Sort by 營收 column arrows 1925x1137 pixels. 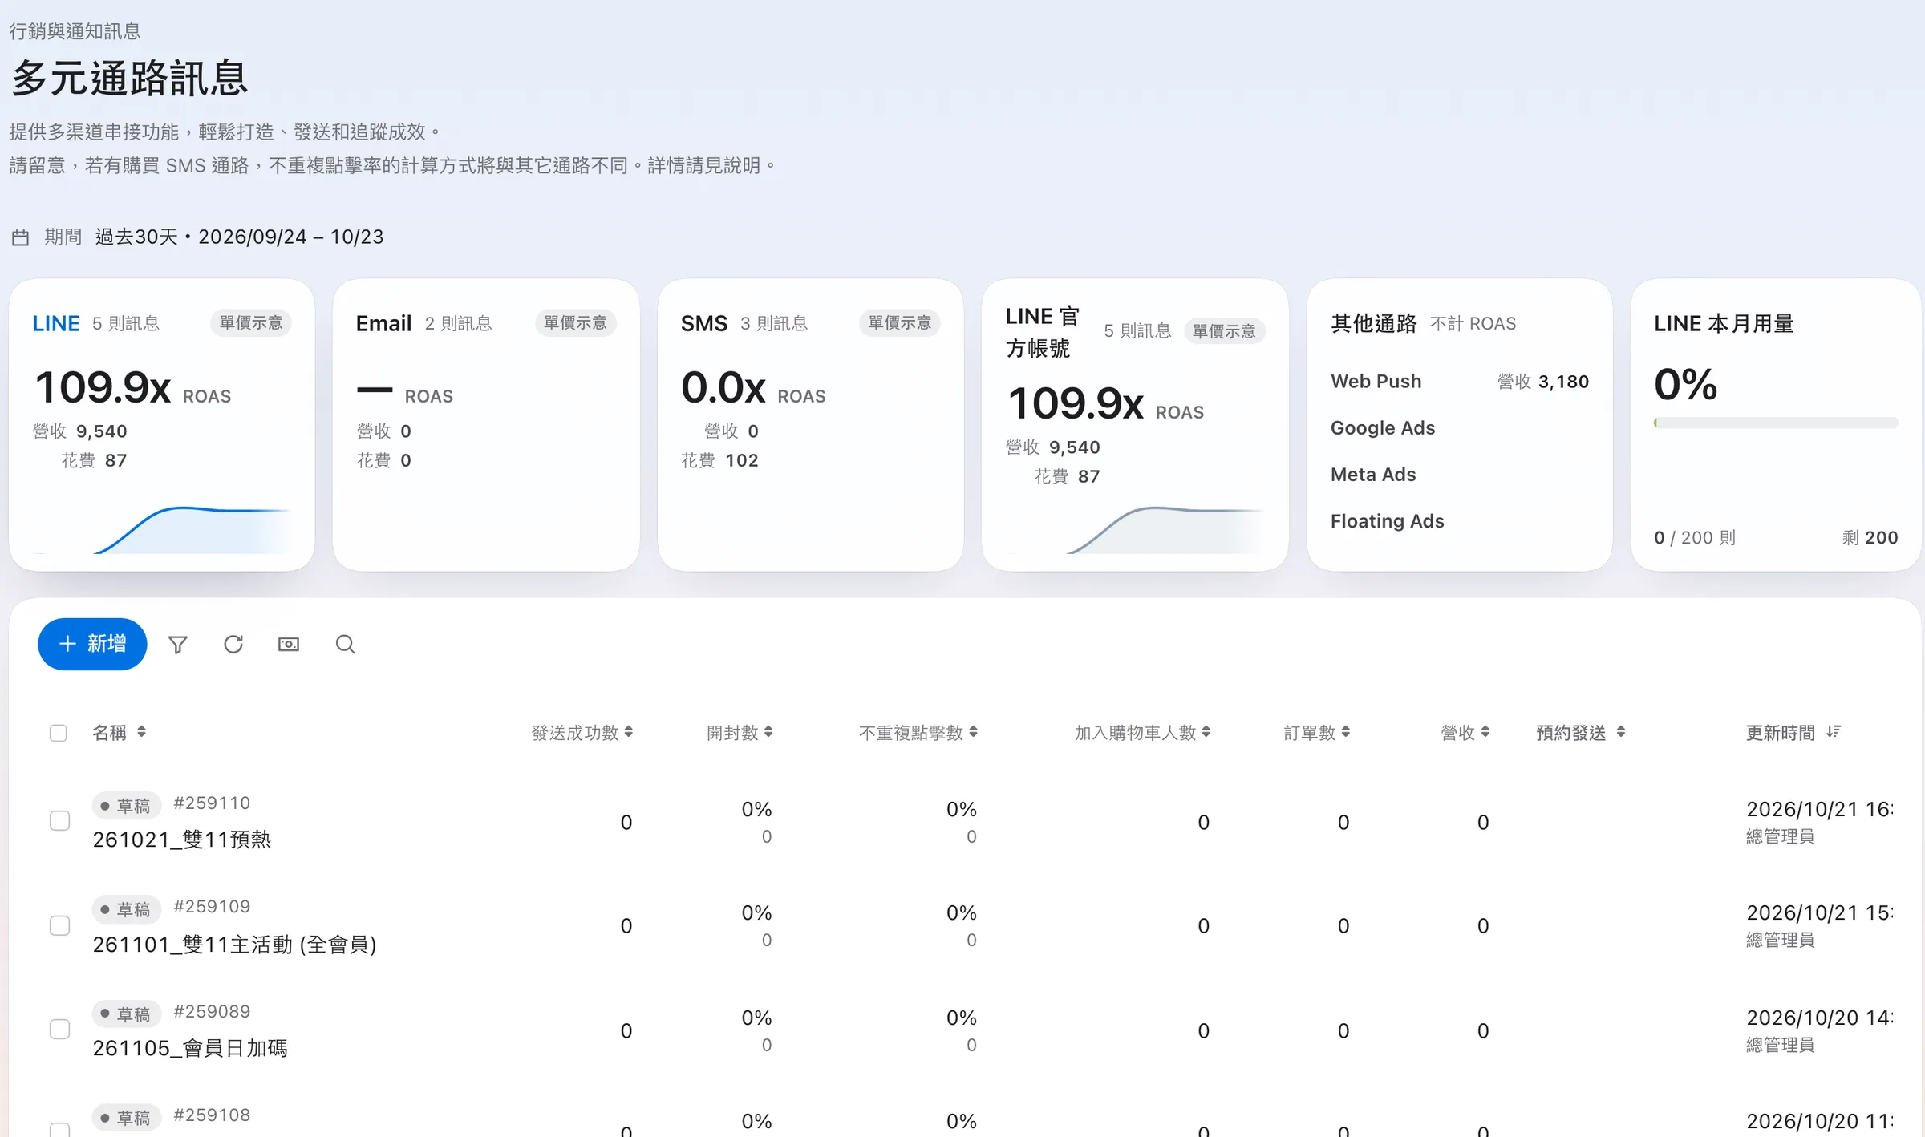coord(1485,732)
